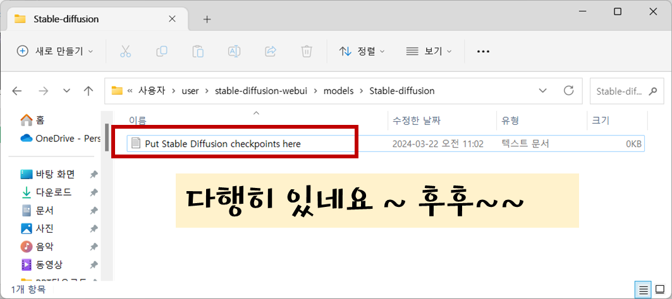672x299 pixels.
Task: Click stable-diffusion-webui breadcrumb
Action: click(x=261, y=91)
